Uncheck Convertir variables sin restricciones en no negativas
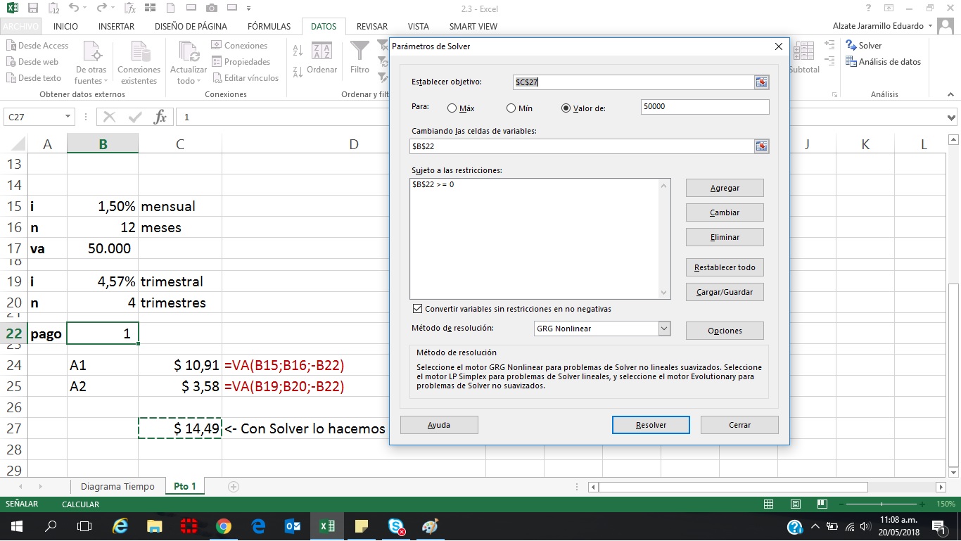961x541 pixels. pos(418,308)
